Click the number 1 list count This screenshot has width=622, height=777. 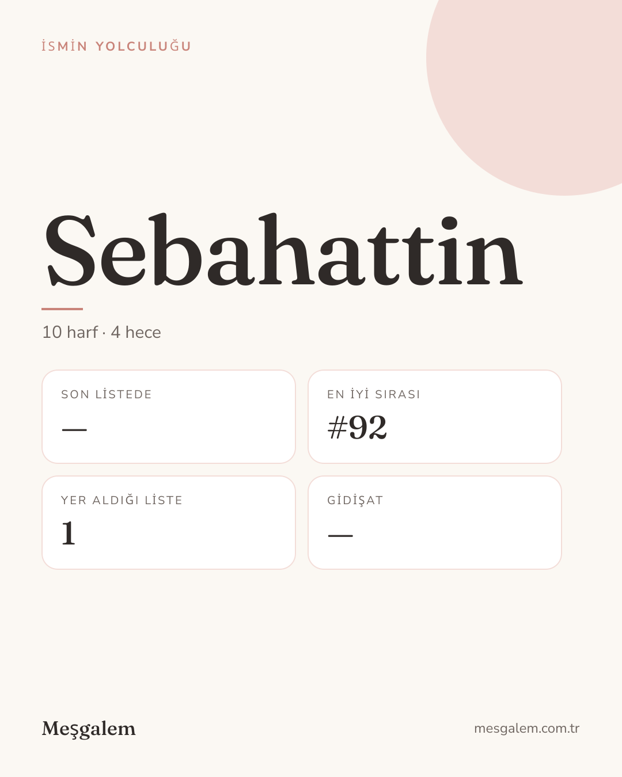[x=69, y=533]
